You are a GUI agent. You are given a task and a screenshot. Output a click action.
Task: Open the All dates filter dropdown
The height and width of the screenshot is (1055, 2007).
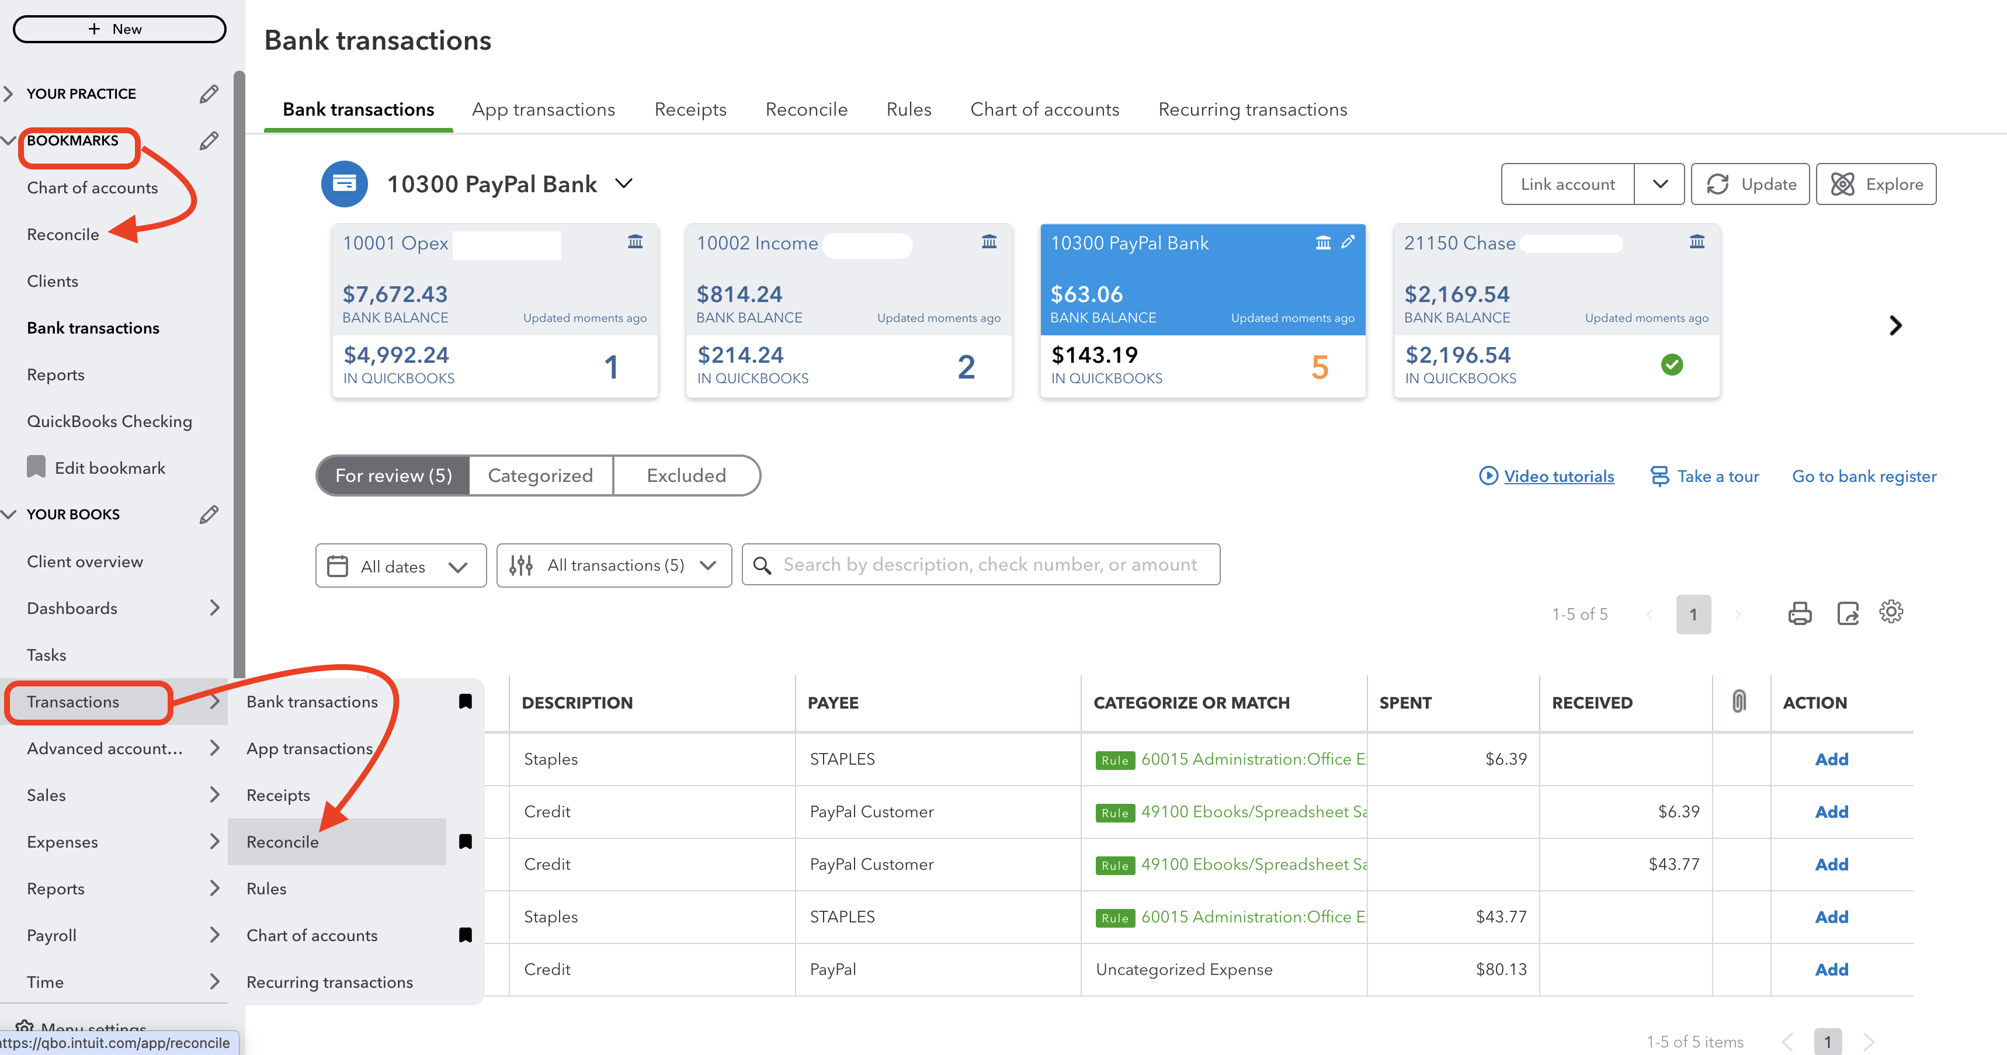tap(401, 565)
